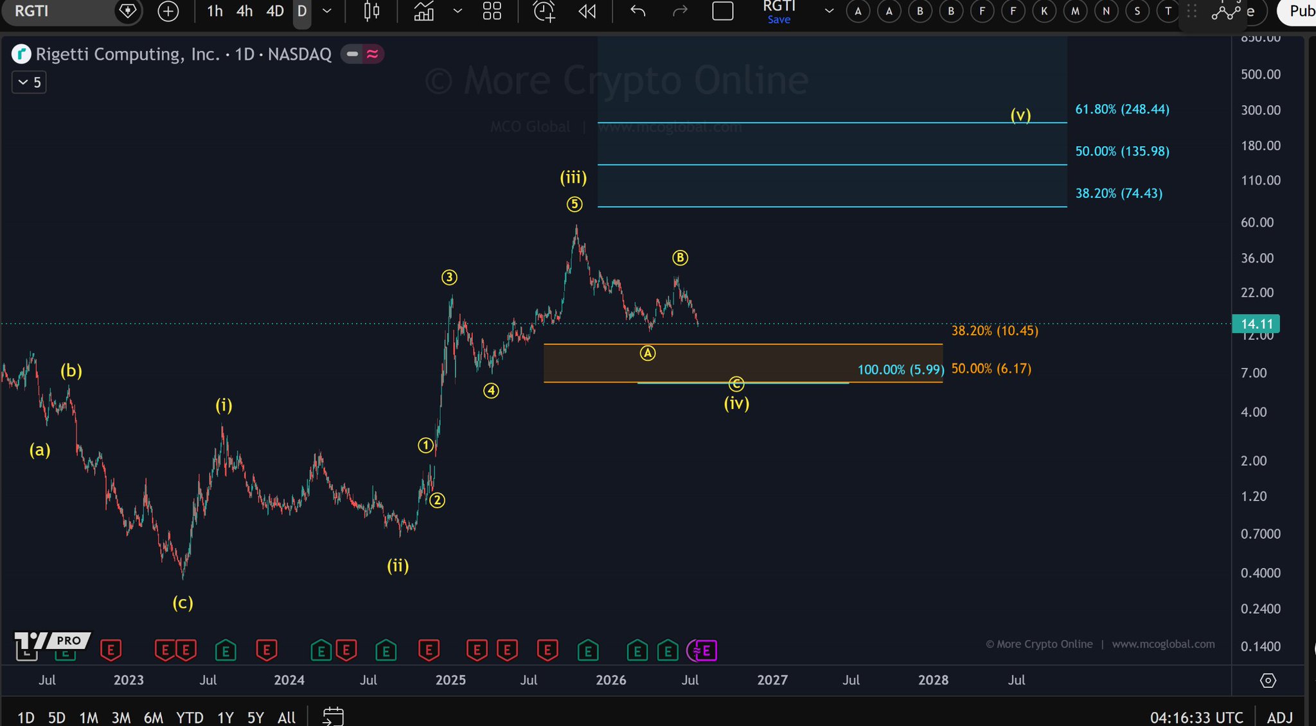Open the Indicators panel
This screenshot has height=726, width=1316.
click(x=423, y=11)
